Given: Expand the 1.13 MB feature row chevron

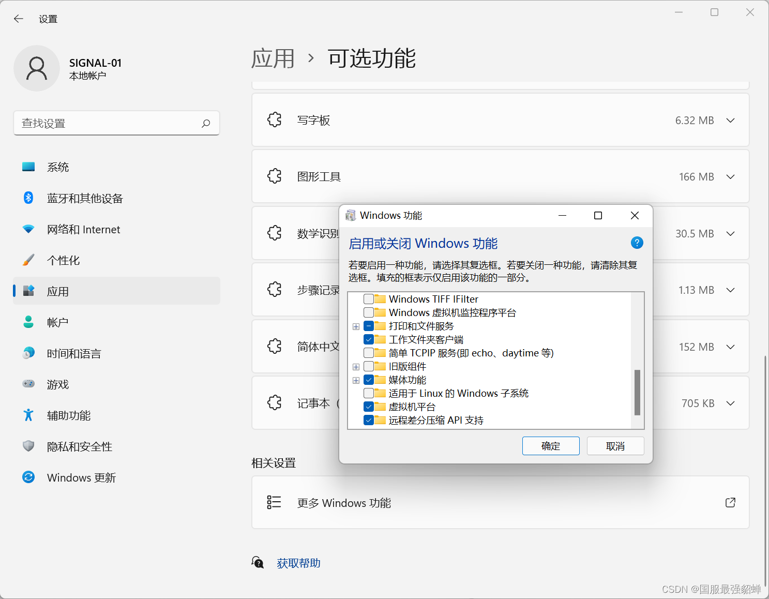Looking at the screenshot, I should coord(730,290).
